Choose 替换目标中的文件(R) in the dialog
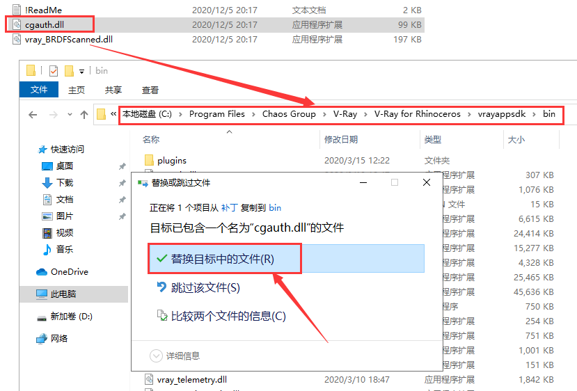The image size is (577, 391). pos(286,259)
